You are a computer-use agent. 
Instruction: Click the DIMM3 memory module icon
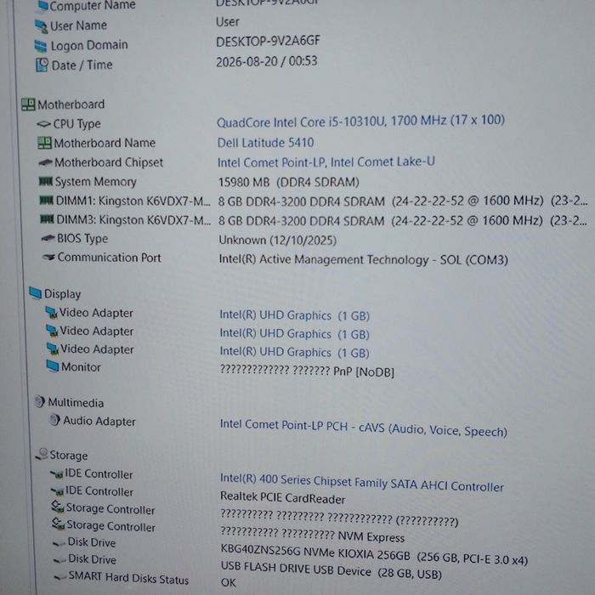click(x=47, y=219)
